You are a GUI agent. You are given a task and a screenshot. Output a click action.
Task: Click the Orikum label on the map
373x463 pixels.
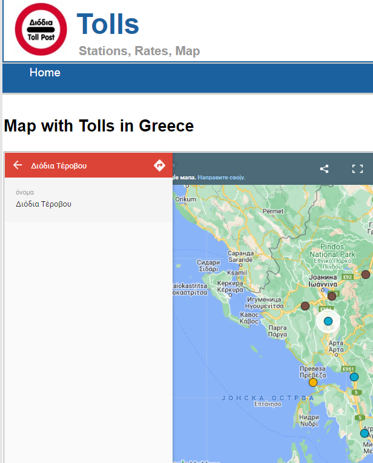(186, 199)
